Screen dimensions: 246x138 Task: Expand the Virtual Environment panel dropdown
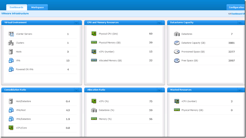point(76,22)
